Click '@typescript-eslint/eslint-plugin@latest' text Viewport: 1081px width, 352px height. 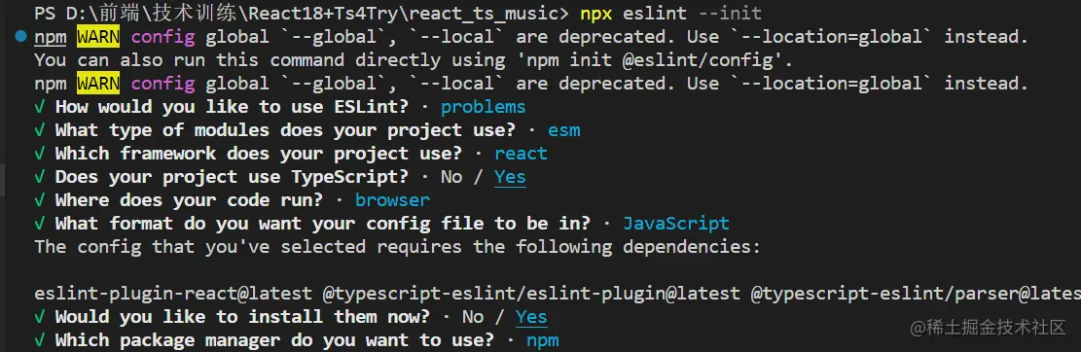[531, 294]
